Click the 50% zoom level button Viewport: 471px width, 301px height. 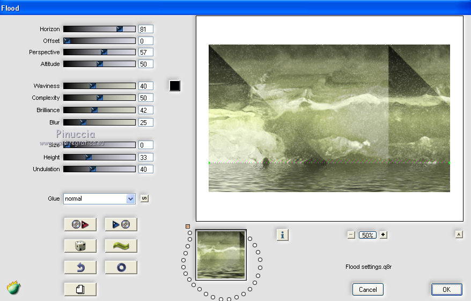pos(367,235)
